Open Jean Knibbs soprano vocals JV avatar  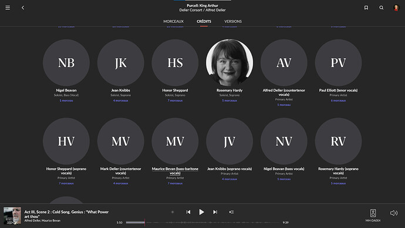[230, 141]
